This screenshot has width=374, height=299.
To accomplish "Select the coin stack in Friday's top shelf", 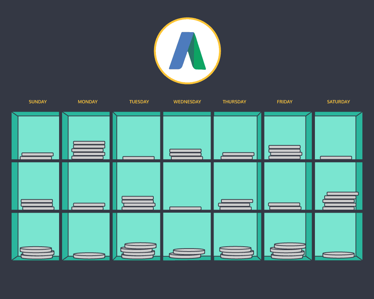I will point(285,152).
